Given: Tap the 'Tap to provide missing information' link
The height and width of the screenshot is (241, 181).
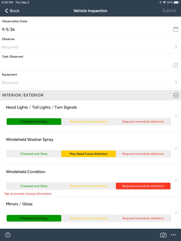Looking at the screenshot, I should 28,194.
